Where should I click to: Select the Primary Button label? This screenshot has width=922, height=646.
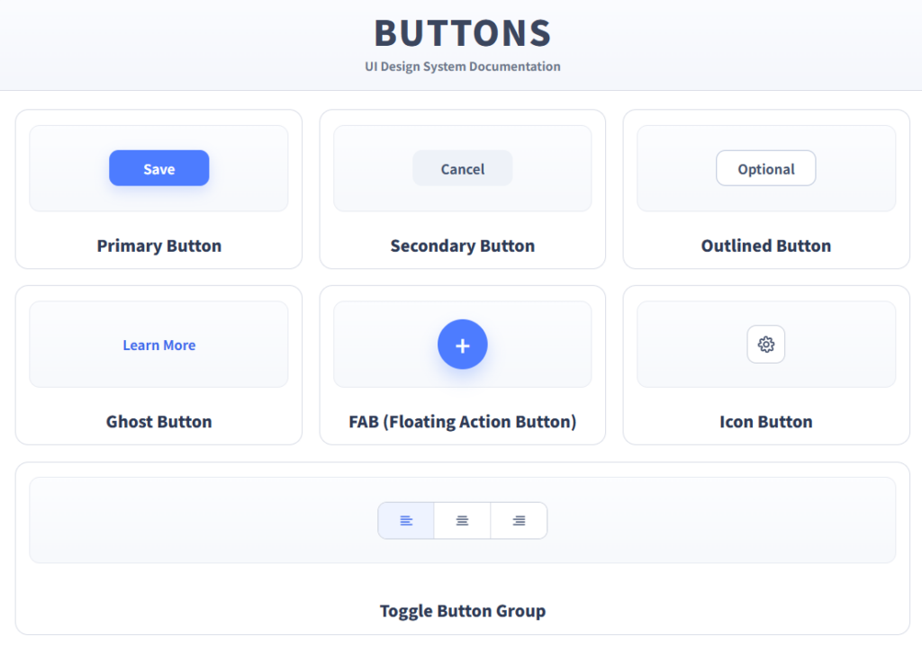point(158,246)
